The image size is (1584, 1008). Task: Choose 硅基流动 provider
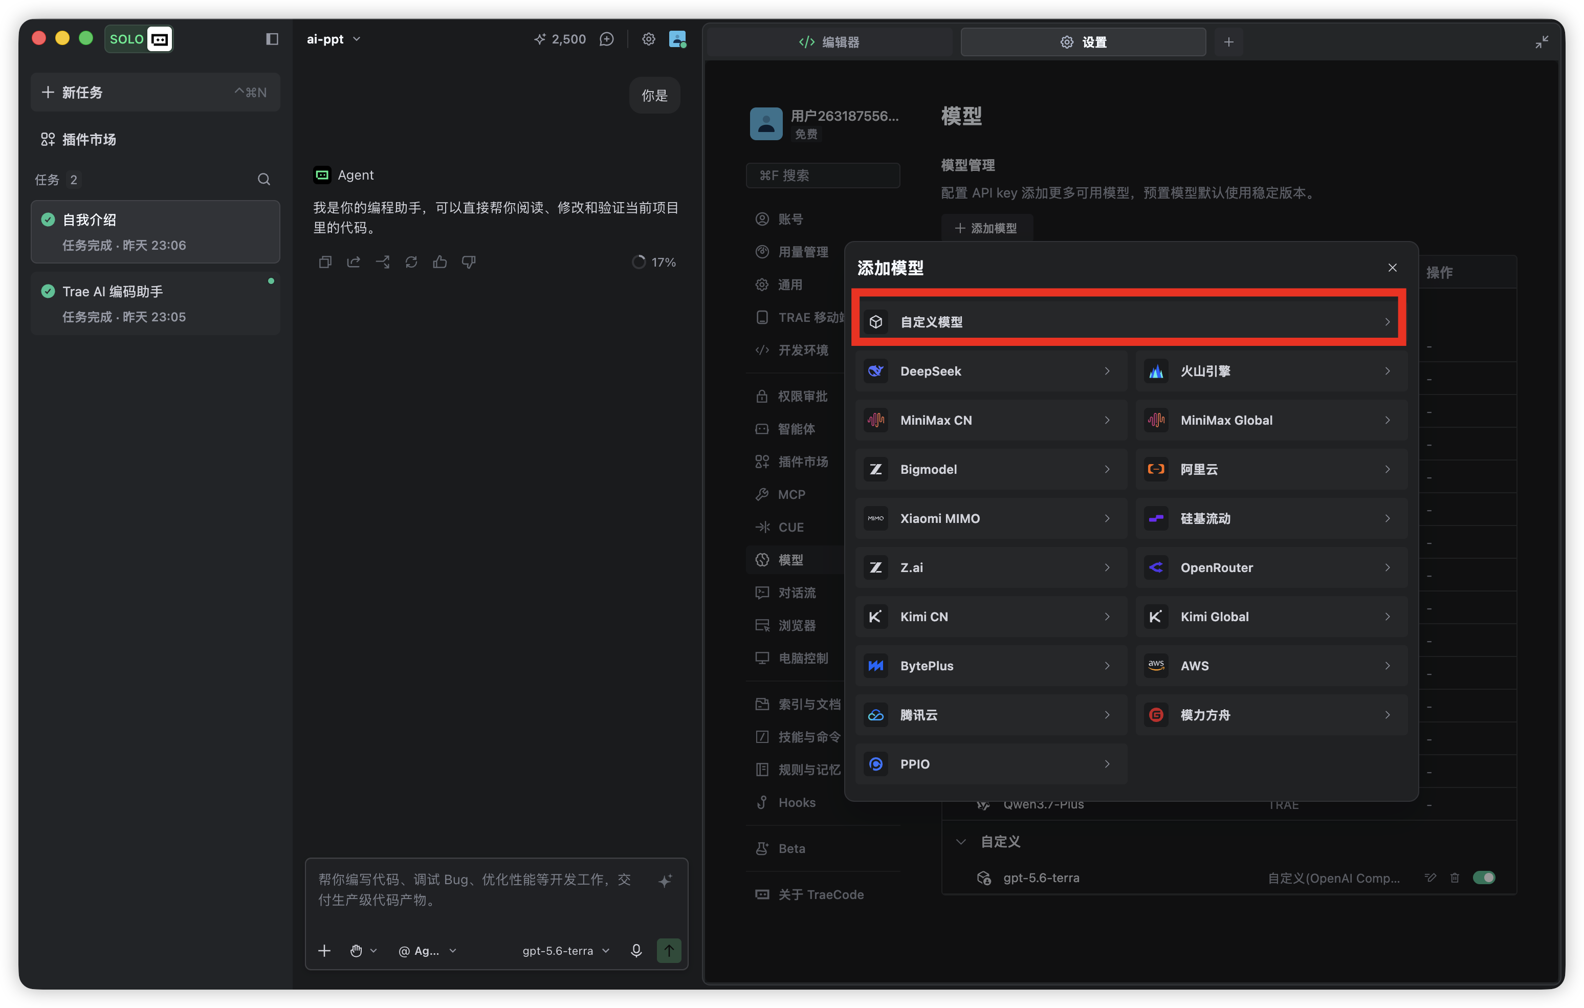point(1271,518)
